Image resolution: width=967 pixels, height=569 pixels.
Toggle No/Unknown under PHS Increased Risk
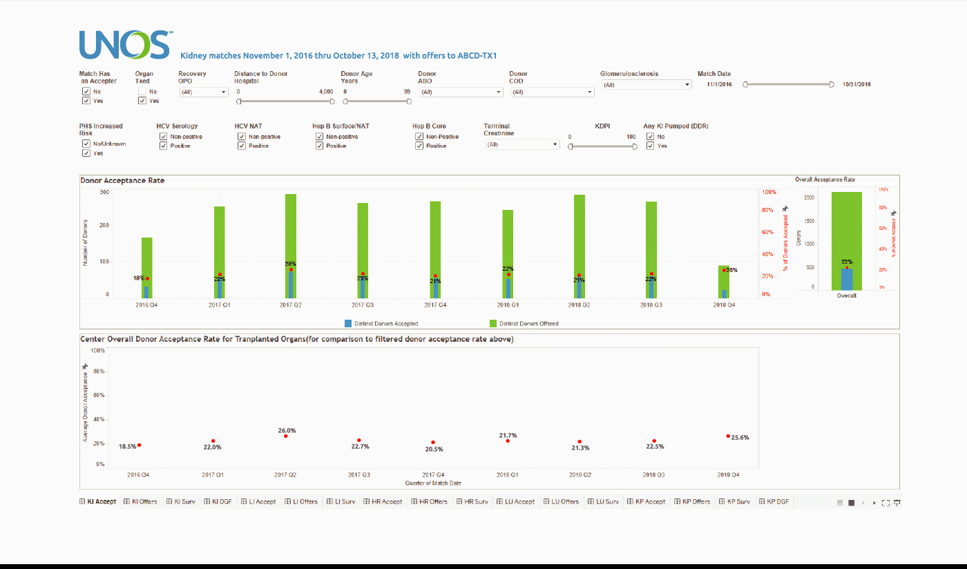coord(86,144)
